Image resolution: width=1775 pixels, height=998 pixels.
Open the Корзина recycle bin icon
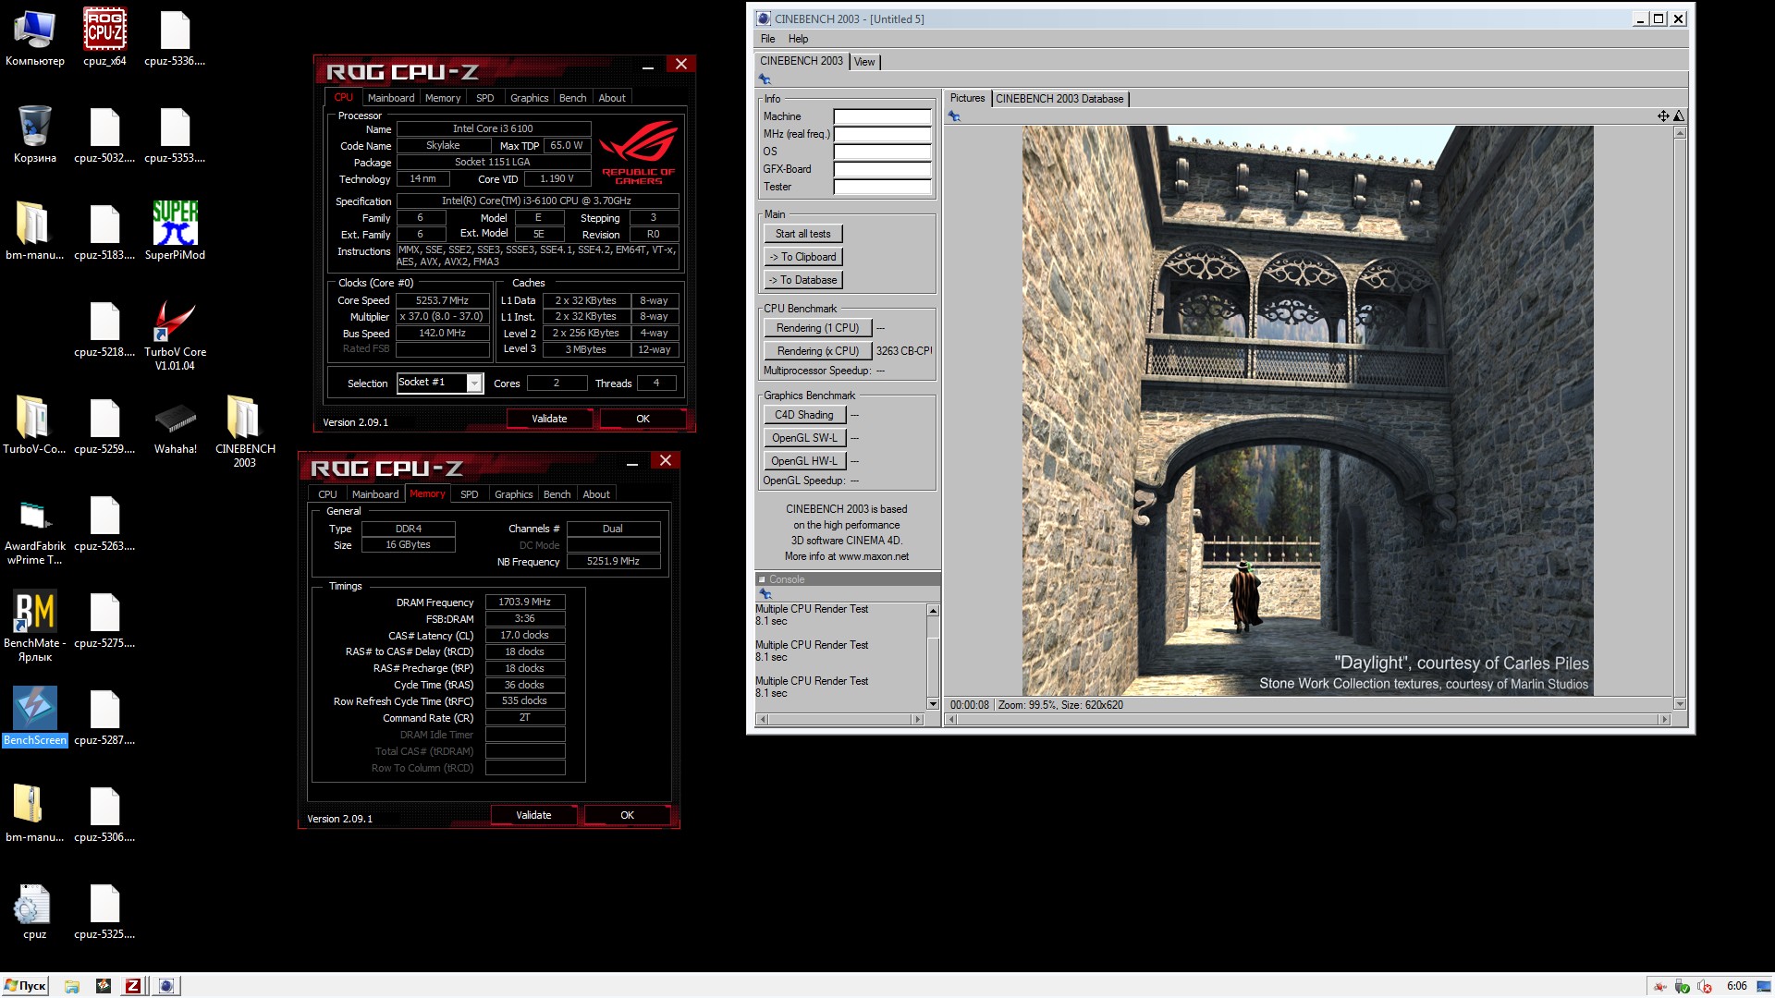tap(34, 134)
